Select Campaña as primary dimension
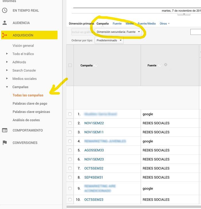This screenshot has height=209, width=201. 103,24
